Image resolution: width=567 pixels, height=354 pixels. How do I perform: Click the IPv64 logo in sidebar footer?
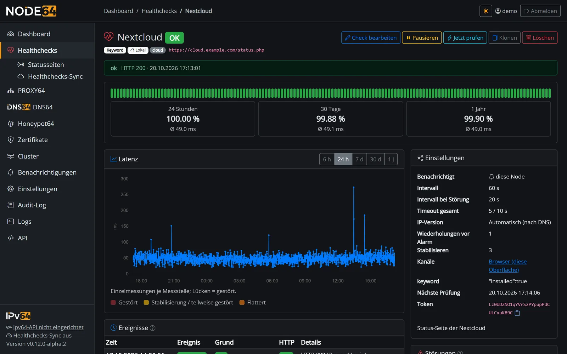(18, 316)
